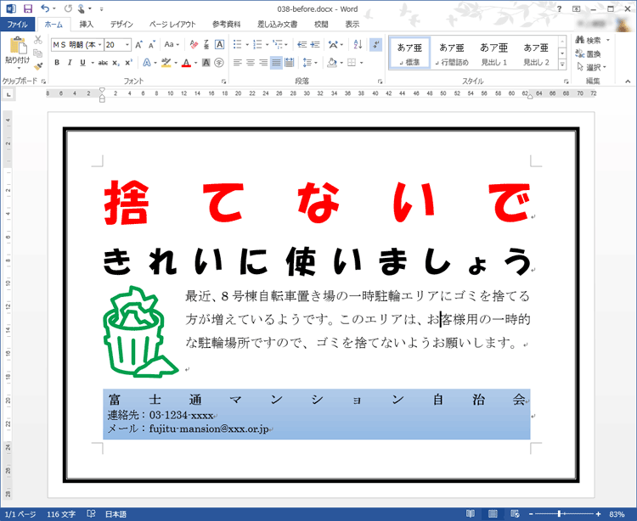Open the Change Case Aa dropdown
This screenshot has width=637, height=521.
click(x=172, y=45)
